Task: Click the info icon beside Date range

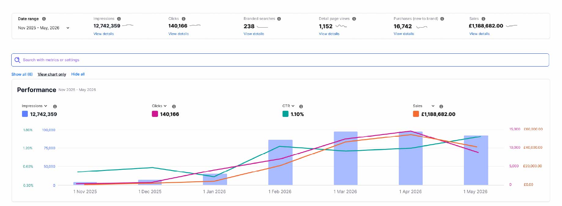Action: (44, 19)
